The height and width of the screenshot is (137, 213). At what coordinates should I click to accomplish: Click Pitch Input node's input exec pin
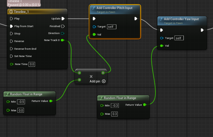tap(94, 19)
